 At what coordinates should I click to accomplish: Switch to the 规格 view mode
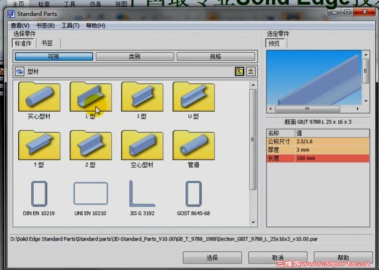click(x=216, y=57)
